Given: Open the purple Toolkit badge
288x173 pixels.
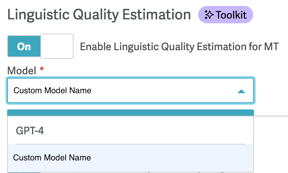Looking at the screenshot, I should 225,15.
